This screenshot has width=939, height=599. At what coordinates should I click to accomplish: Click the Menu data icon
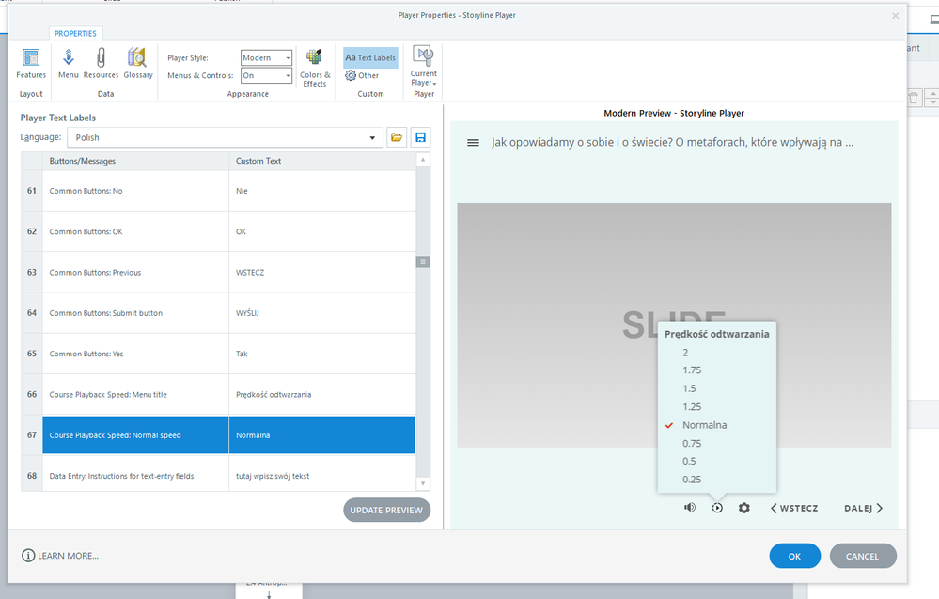click(68, 63)
